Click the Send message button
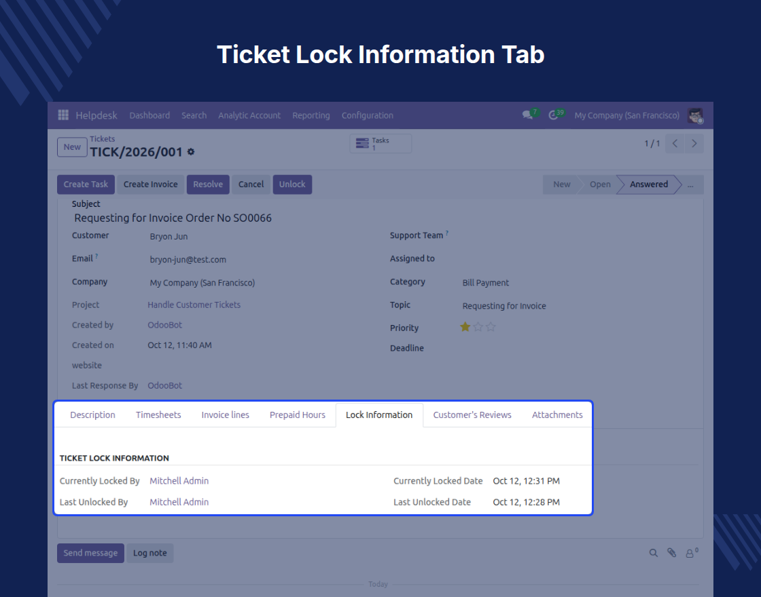This screenshot has height=597, width=761. [x=90, y=553]
